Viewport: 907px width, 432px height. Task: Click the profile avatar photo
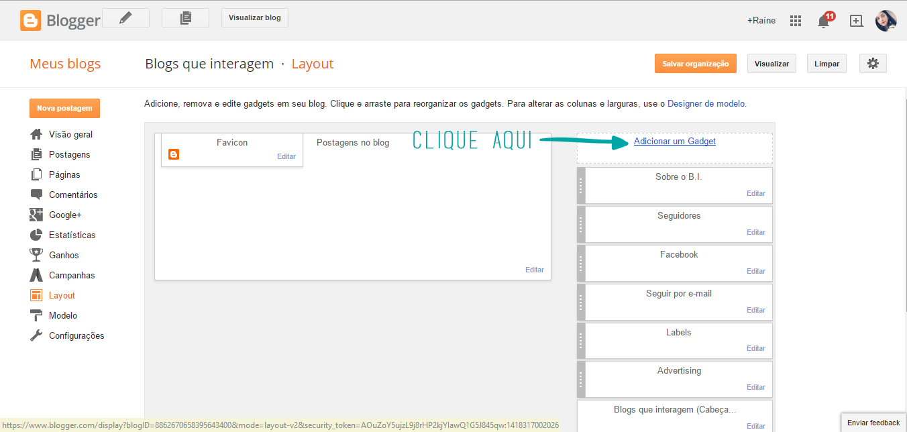pyautogui.click(x=886, y=21)
